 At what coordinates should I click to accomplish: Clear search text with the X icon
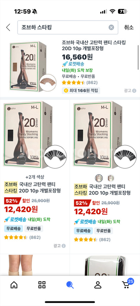point(111,27)
